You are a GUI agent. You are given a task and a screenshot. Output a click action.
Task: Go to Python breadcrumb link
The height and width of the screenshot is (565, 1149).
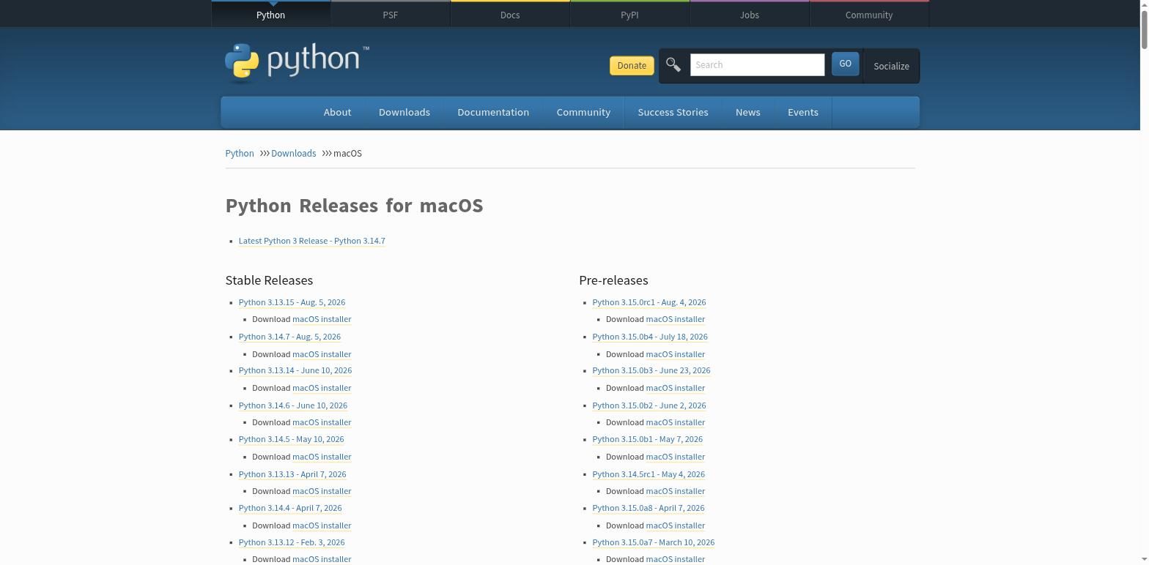pos(240,153)
